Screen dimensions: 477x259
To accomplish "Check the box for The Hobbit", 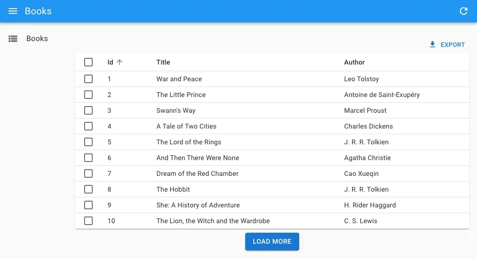I will [x=88, y=189].
